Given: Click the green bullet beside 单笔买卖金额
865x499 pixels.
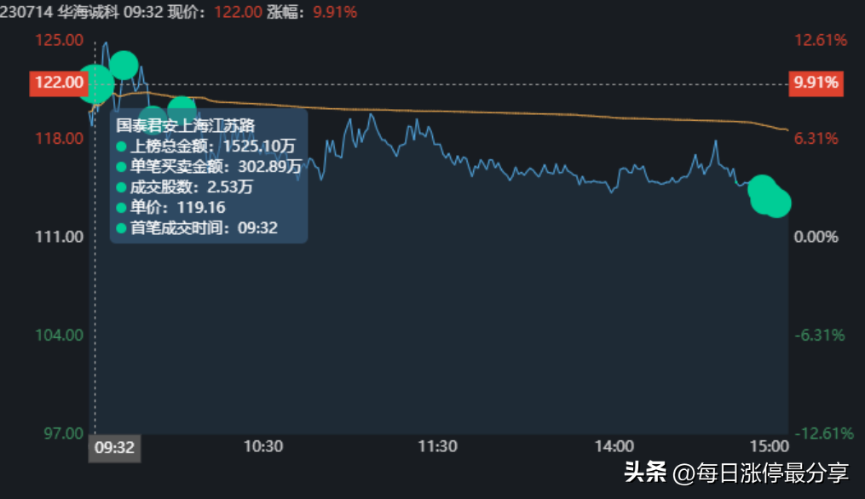Looking at the screenshot, I should click(x=121, y=167).
